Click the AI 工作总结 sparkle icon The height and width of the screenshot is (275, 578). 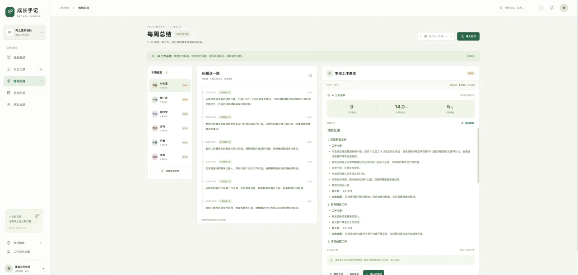coord(154,56)
